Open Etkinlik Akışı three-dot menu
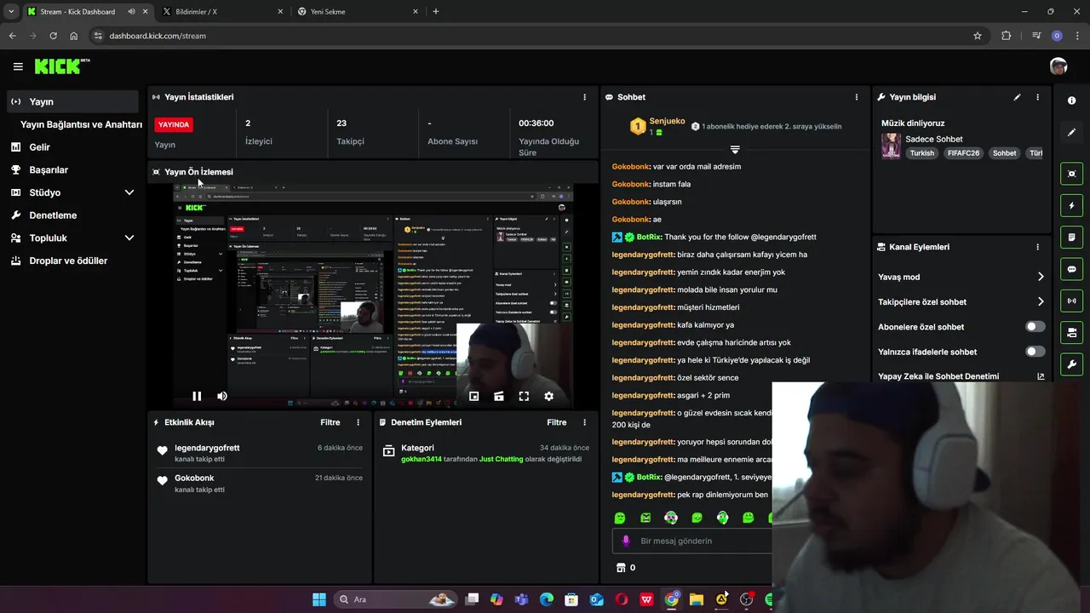 [358, 422]
